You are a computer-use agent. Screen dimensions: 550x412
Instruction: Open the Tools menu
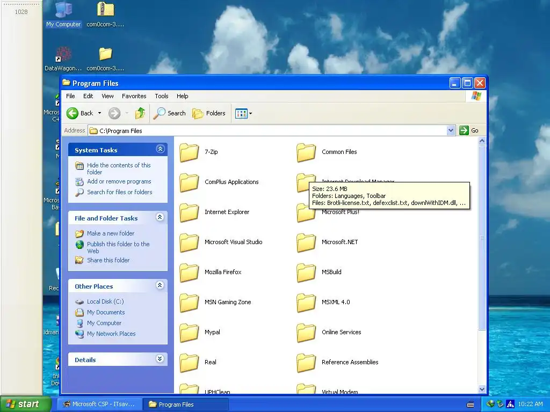[162, 96]
